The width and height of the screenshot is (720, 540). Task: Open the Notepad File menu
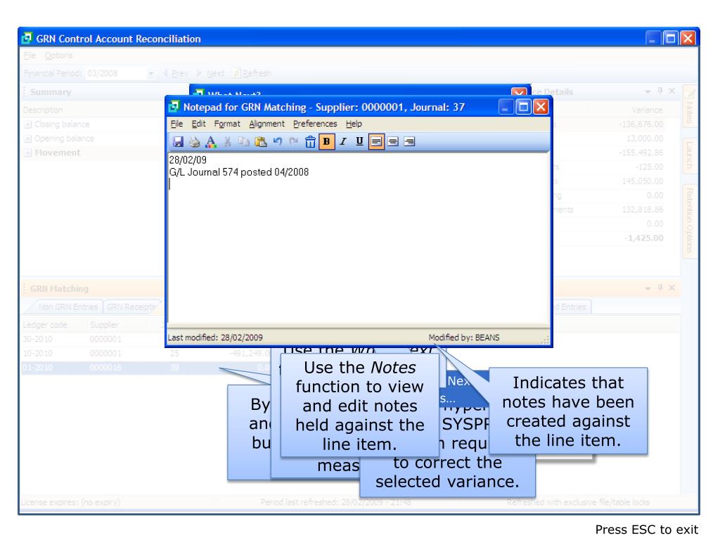coord(176,124)
